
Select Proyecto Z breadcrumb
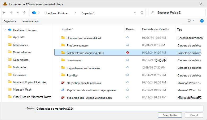click(x=87, y=13)
